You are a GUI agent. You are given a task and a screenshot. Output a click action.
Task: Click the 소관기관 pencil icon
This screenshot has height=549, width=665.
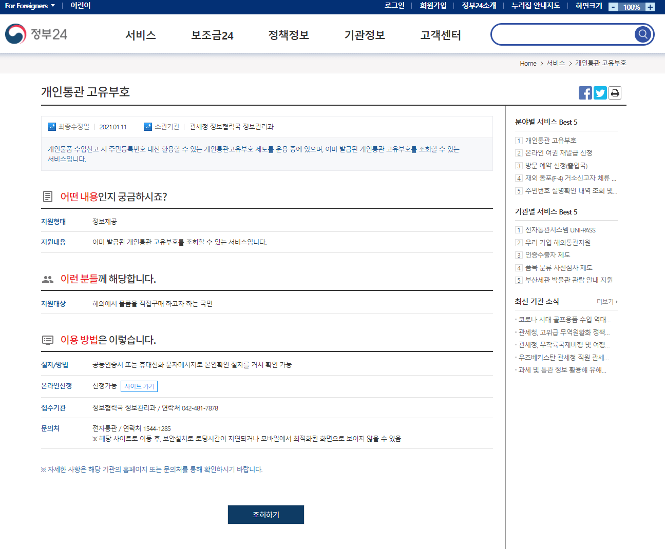[x=148, y=127]
